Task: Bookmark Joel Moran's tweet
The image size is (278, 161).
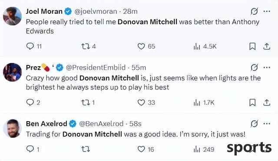Action: tap(252, 46)
